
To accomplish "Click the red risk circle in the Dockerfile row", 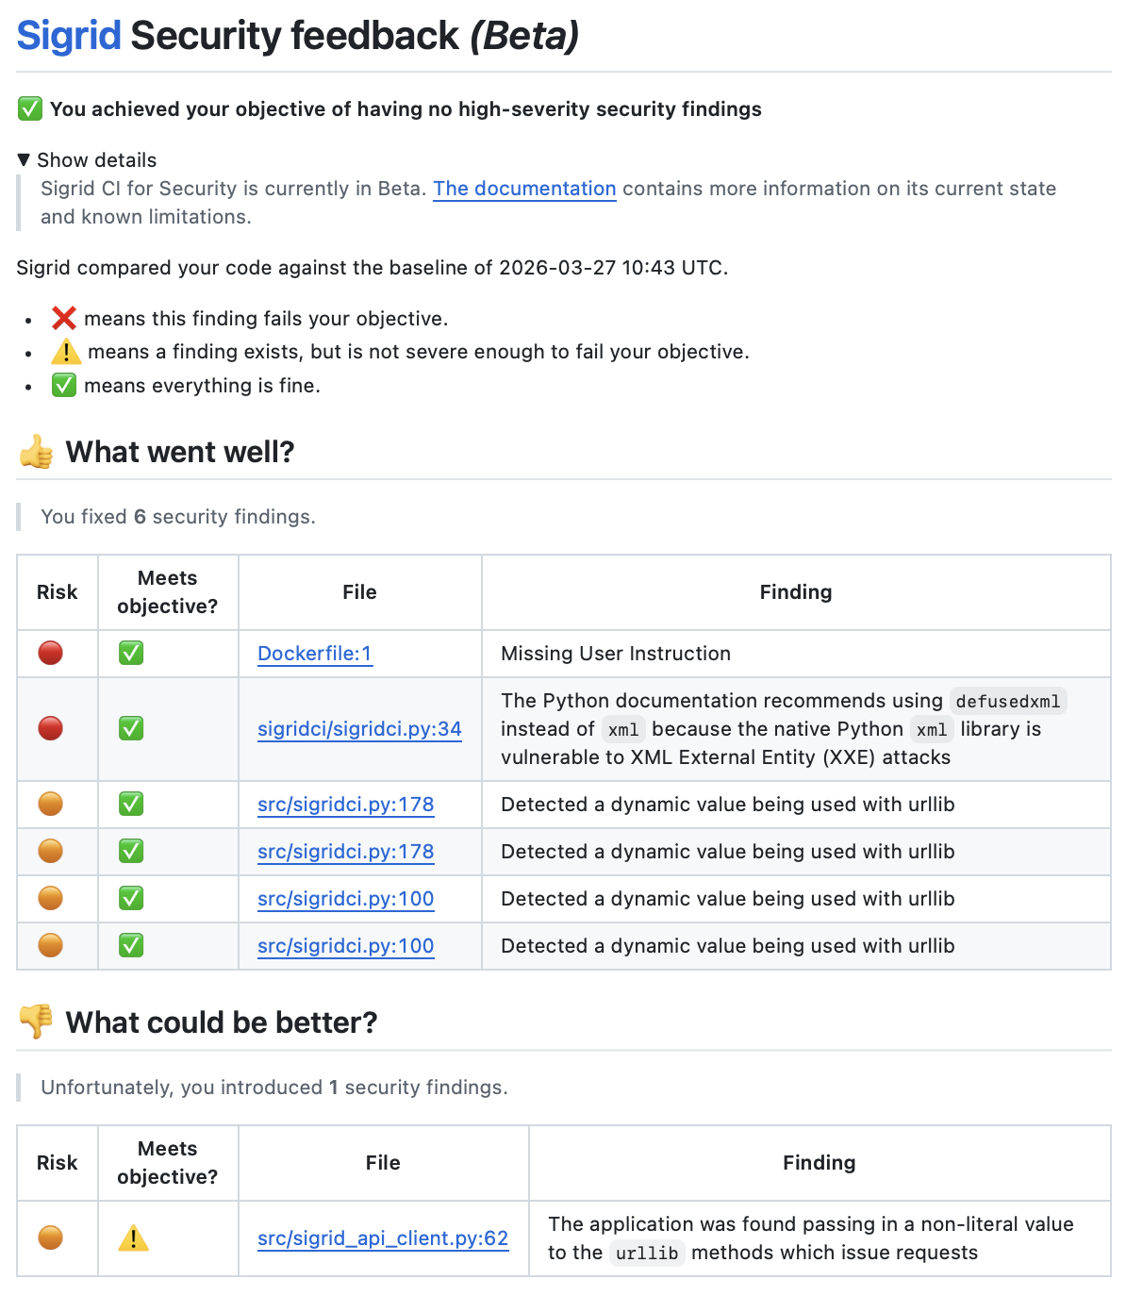I will tap(51, 653).
